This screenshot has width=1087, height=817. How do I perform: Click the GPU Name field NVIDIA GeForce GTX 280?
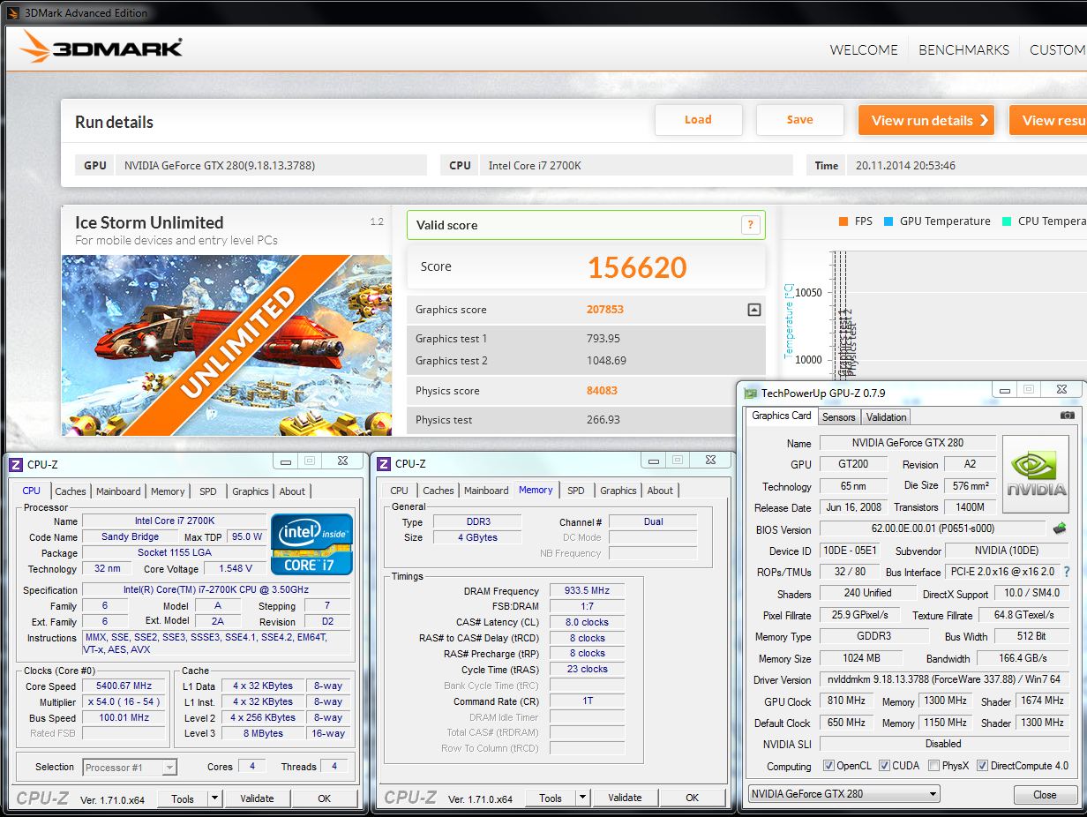[x=907, y=443]
